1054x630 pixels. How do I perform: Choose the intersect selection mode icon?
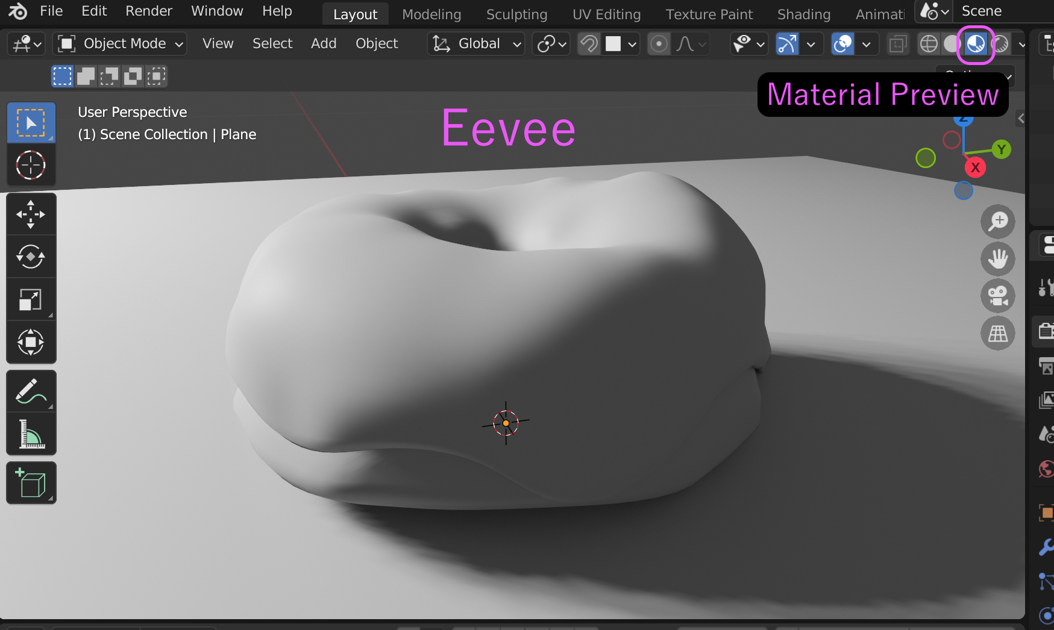click(x=156, y=76)
